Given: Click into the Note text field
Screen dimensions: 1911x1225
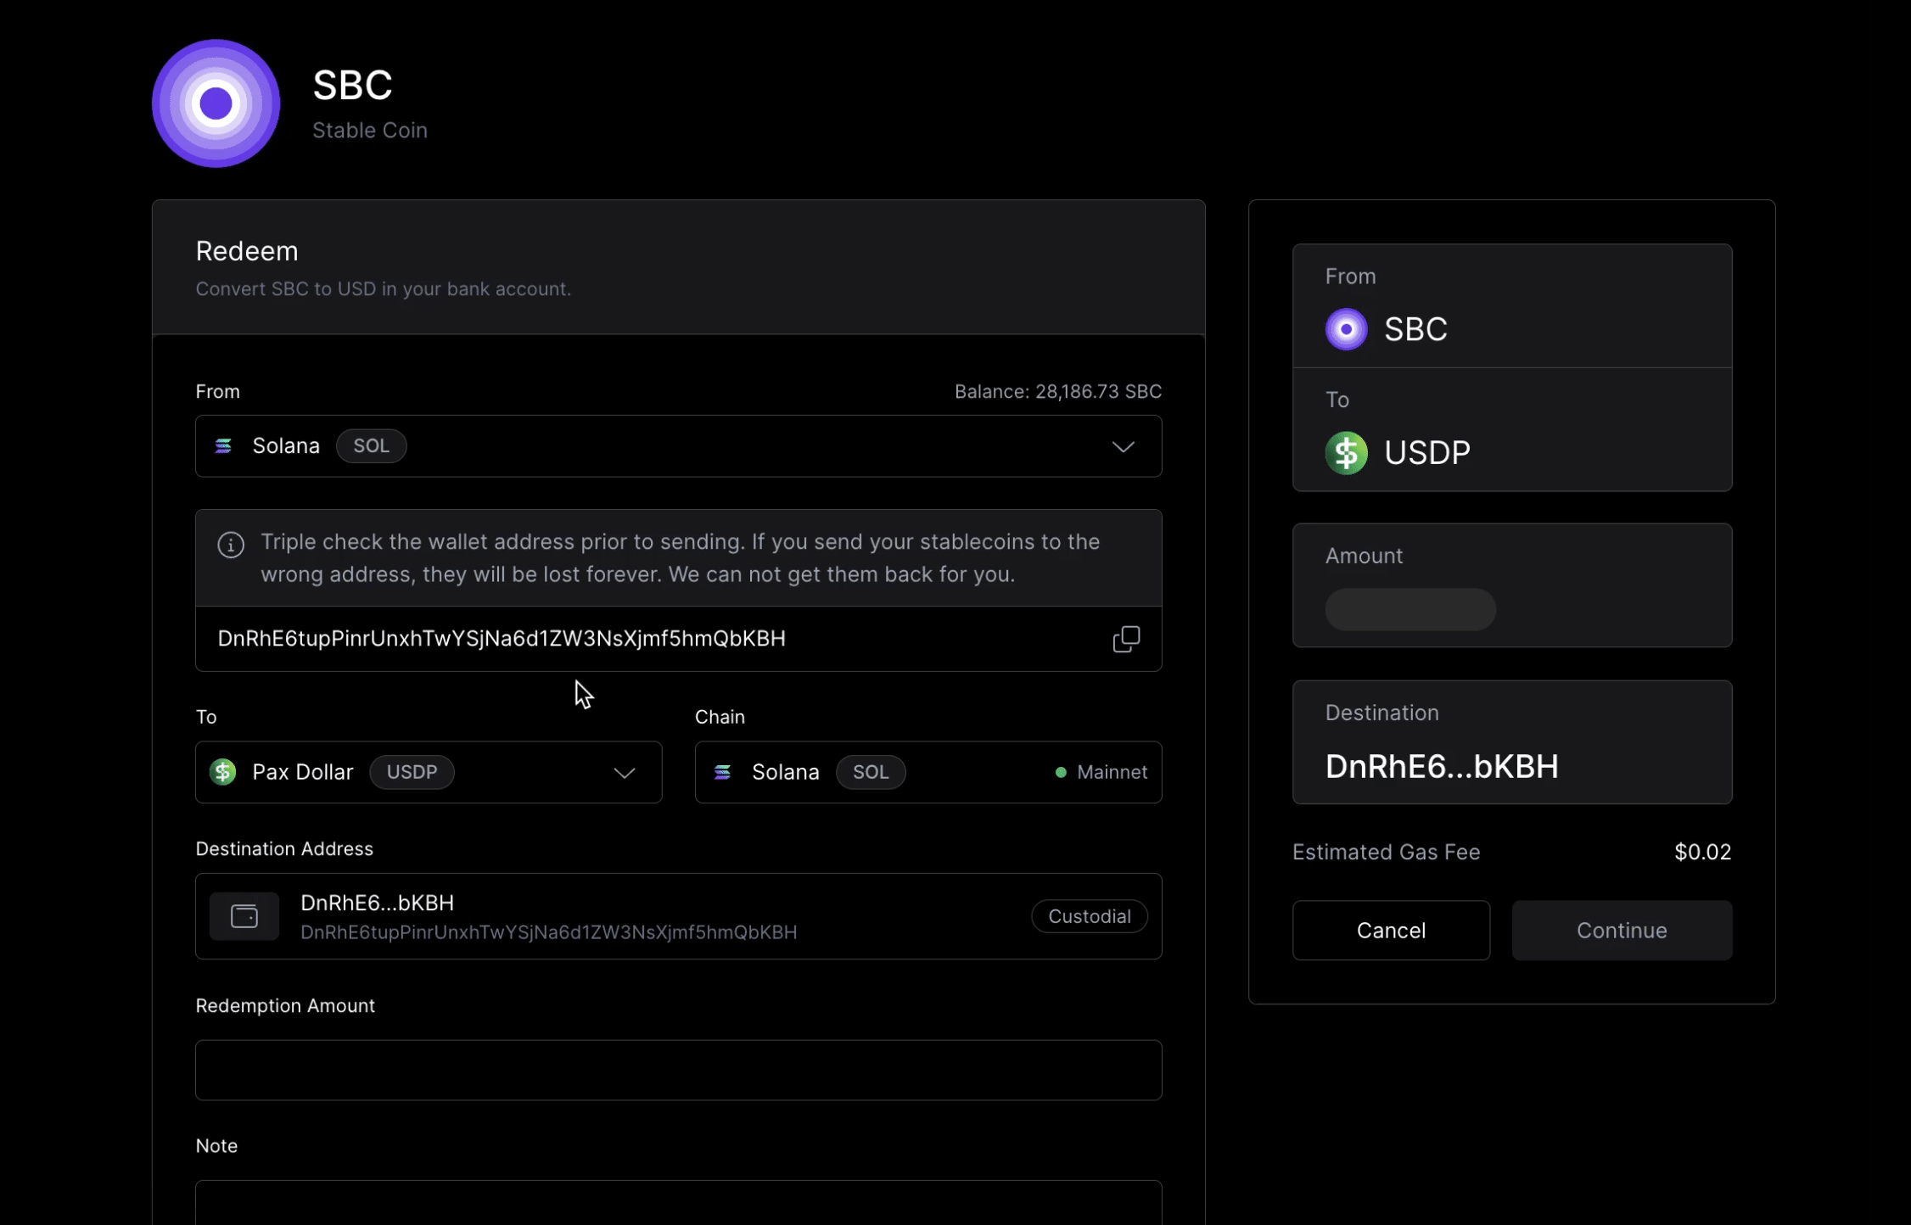Looking at the screenshot, I should click(x=678, y=1203).
